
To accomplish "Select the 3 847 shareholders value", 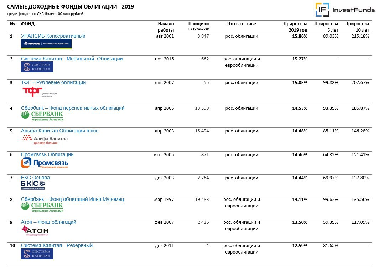I will 203,36.
